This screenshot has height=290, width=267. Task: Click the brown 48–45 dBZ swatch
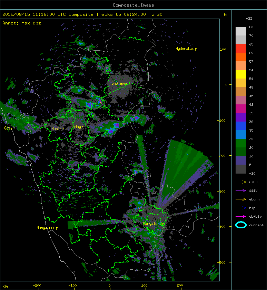point(241,91)
